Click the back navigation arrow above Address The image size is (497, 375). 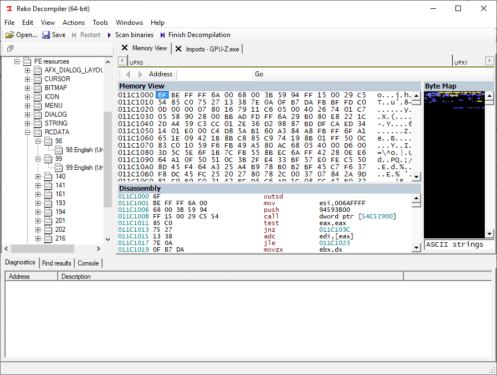click(x=128, y=74)
